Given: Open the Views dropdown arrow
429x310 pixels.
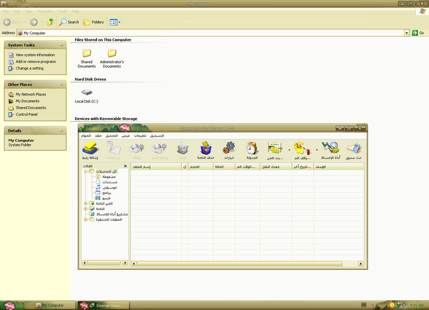Looking at the screenshot, I should click(119, 22).
